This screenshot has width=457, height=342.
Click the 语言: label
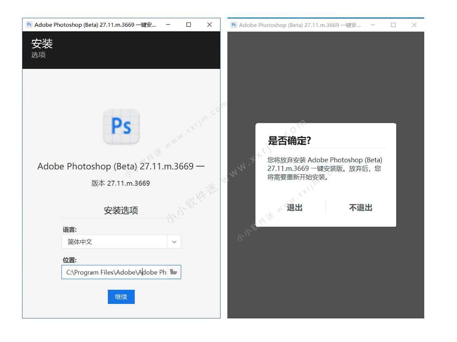click(x=70, y=230)
